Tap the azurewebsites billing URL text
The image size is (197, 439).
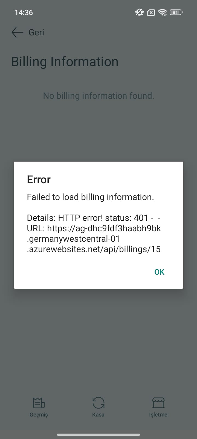click(x=94, y=239)
